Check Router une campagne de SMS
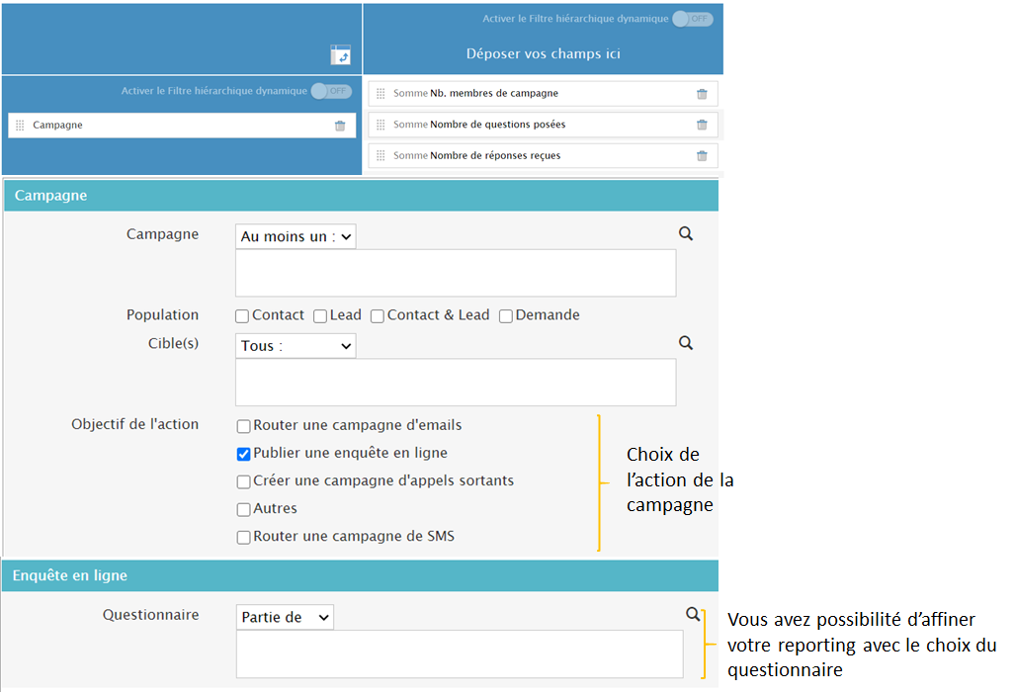This screenshot has height=695, width=1015. pos(243,538)
